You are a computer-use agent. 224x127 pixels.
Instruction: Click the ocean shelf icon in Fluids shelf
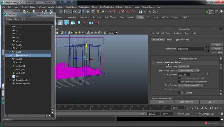[x=73, y=23]
